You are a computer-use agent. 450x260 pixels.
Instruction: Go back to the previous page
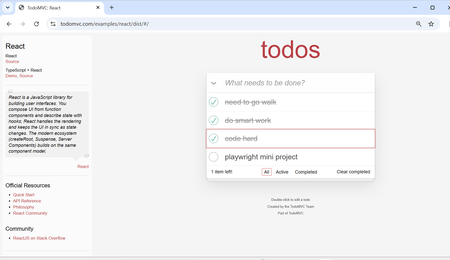[x=9, y=24]
